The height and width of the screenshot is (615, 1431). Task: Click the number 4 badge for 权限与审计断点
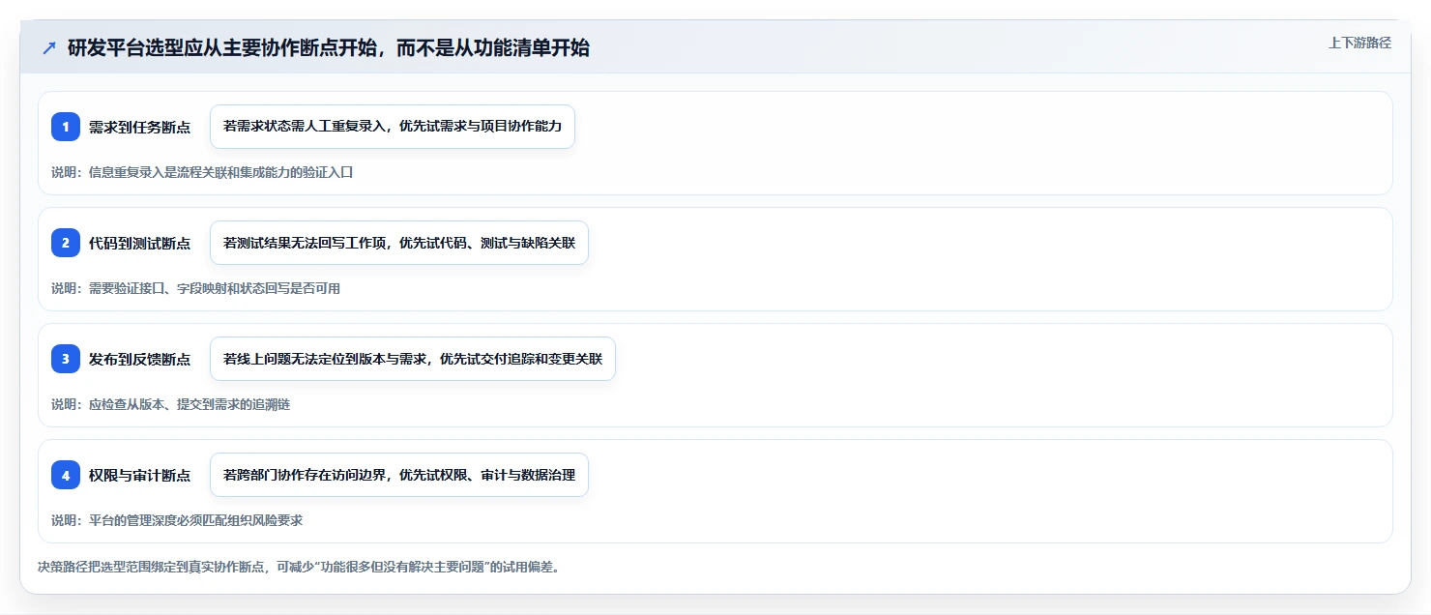66,475
